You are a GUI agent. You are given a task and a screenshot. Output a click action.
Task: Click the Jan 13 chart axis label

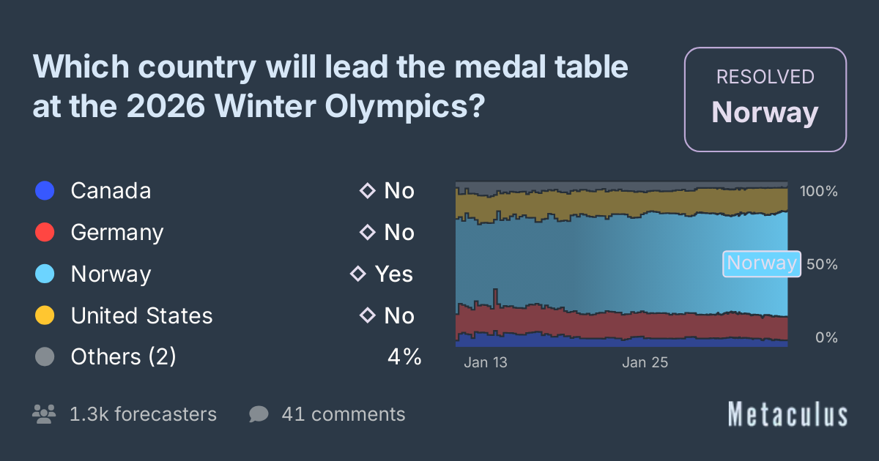(486, 362)
